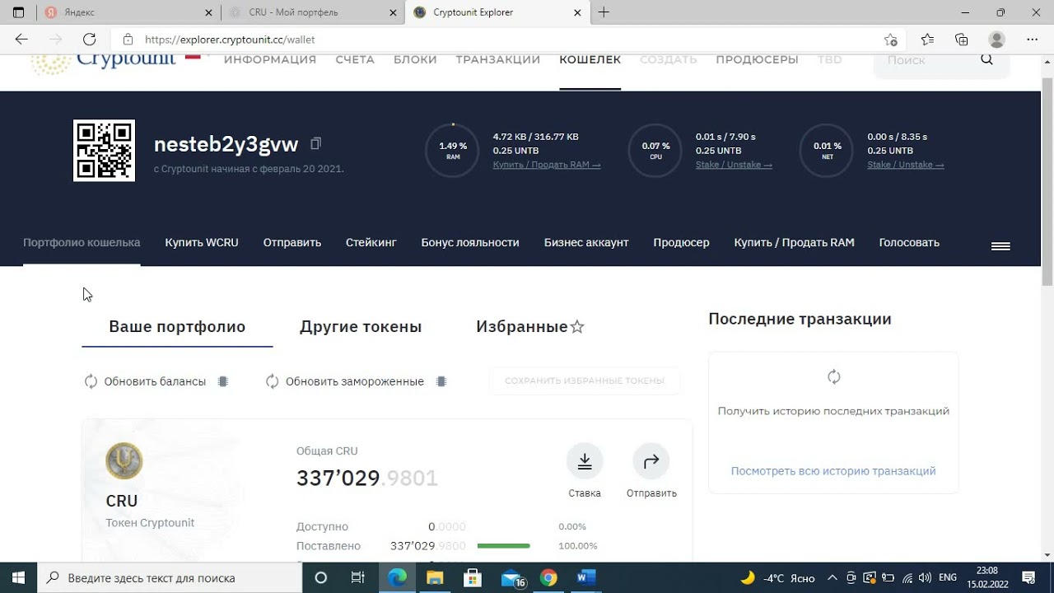Image resolution: width=1054 pixels, height=593 pixels.
Task: Open browser profile avatar
Action: (x=996, y=40)
